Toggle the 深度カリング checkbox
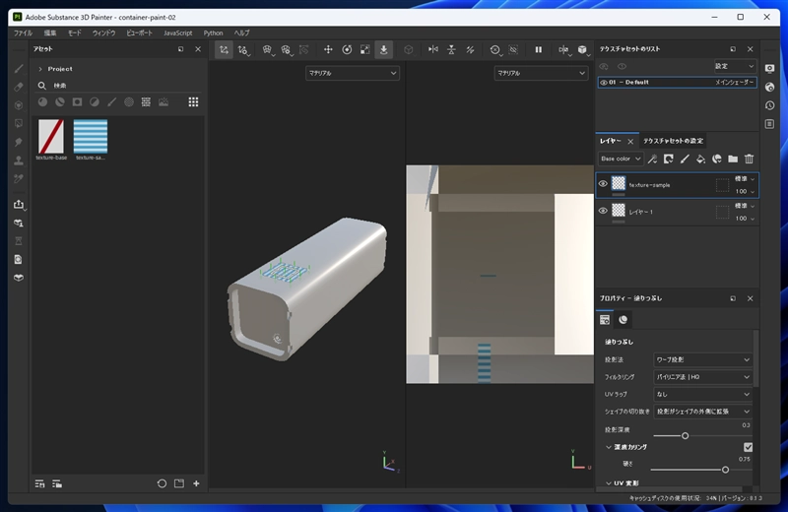The height and width of the screenshot is (512, 788). [748, 447]
